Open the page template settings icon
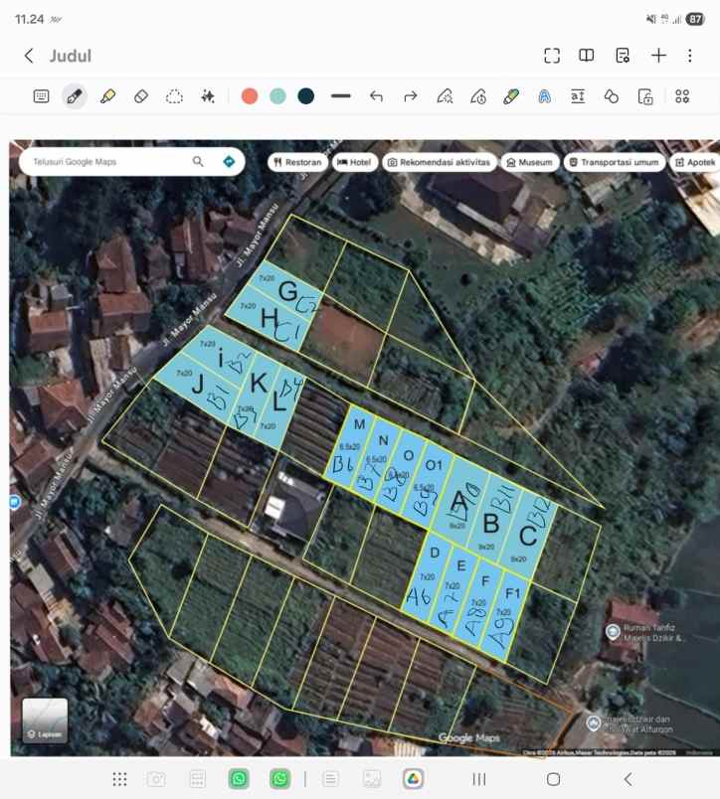720x799 pixels. coord(623,55)
